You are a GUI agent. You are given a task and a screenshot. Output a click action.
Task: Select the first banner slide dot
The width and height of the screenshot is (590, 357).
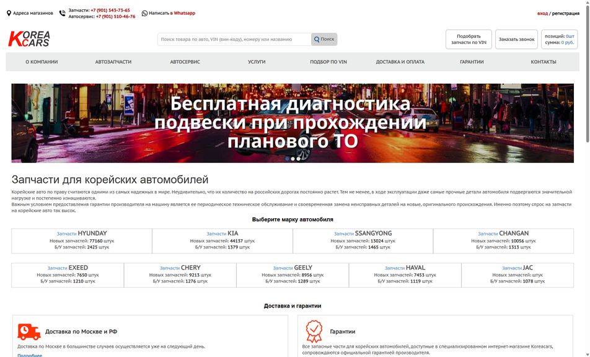click(x=287, y=159)
